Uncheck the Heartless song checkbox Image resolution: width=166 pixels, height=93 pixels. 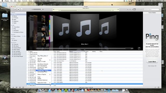click(29, 66)
